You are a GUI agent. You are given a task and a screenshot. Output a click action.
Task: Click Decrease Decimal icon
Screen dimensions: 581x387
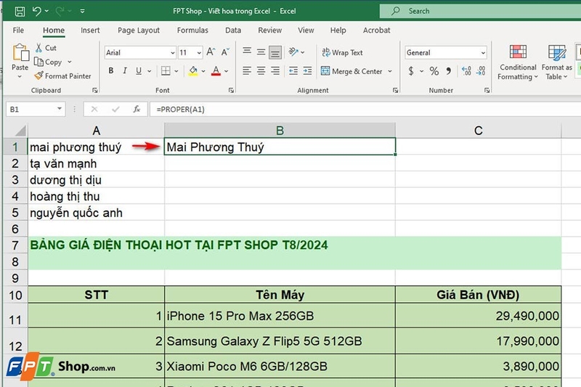[481, 70]
